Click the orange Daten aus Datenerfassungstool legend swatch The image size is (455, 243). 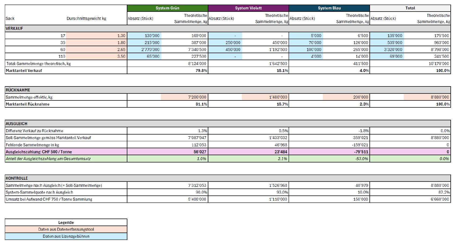tap(66, 229)
